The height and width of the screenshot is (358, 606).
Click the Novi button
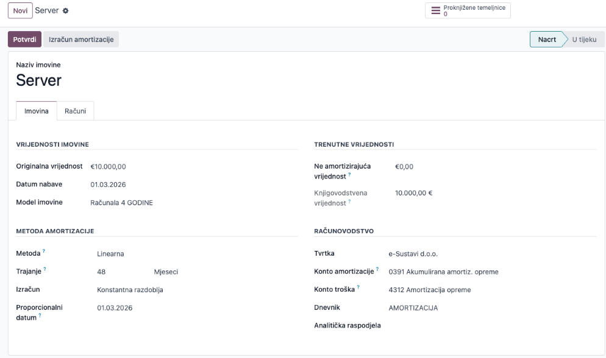(x=21, y=11)
